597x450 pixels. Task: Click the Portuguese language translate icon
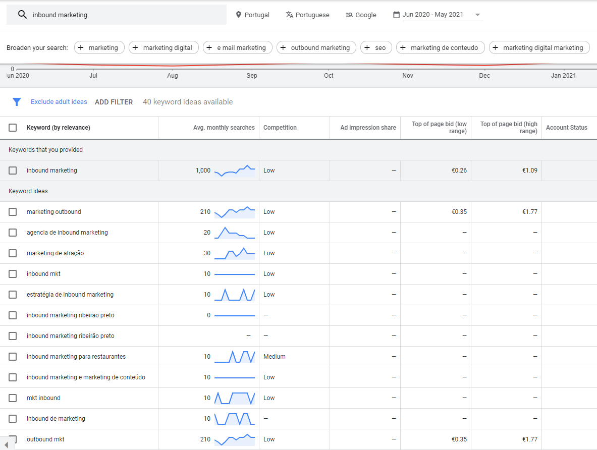[x=289, y=15]
